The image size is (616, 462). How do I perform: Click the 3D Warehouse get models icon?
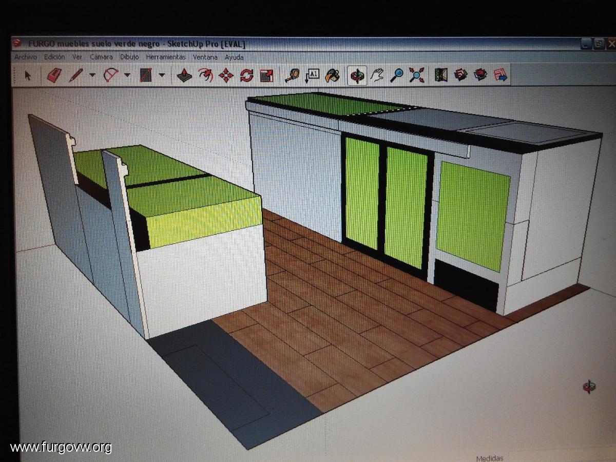coord(440,75)
